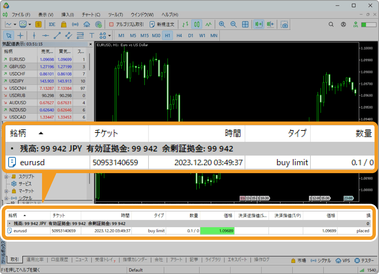Click ticket 50953140659 in toolbox table
This screenshot has width=379, height=274.
[64, 231]
